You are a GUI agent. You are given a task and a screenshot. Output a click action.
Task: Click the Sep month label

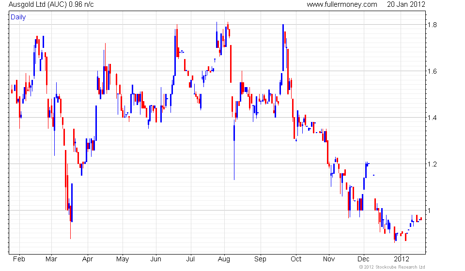point(260,259)
